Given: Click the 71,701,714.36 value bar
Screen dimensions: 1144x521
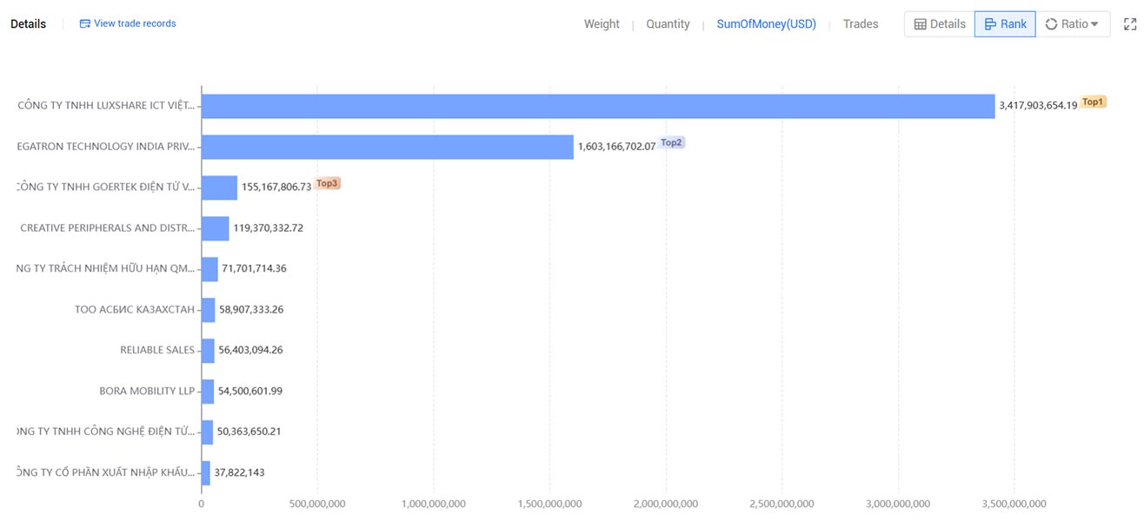Looking at the screenshot, I should [210, 269].
